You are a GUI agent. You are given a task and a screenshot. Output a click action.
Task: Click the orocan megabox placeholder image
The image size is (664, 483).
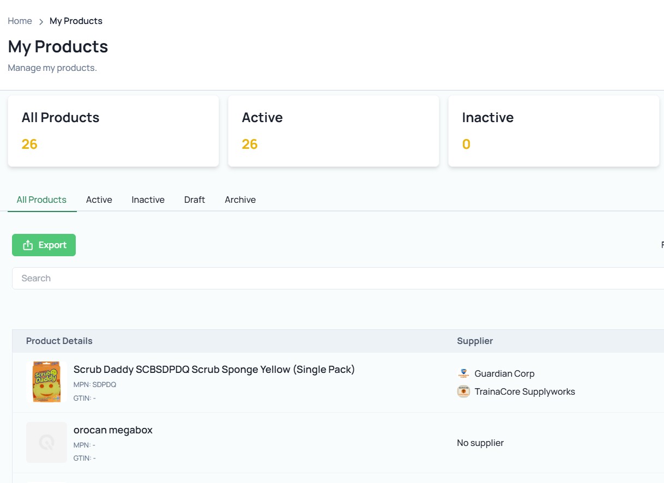coord(46,442)
